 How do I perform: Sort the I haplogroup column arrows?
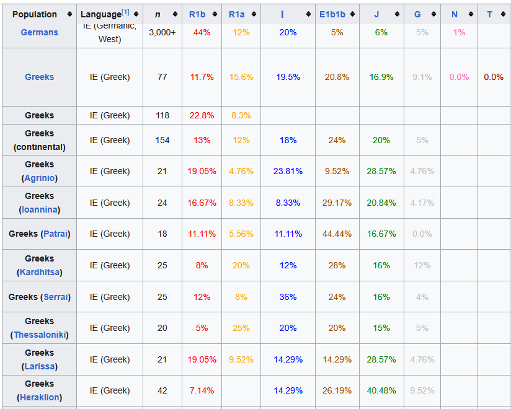(x=308, y=14)
